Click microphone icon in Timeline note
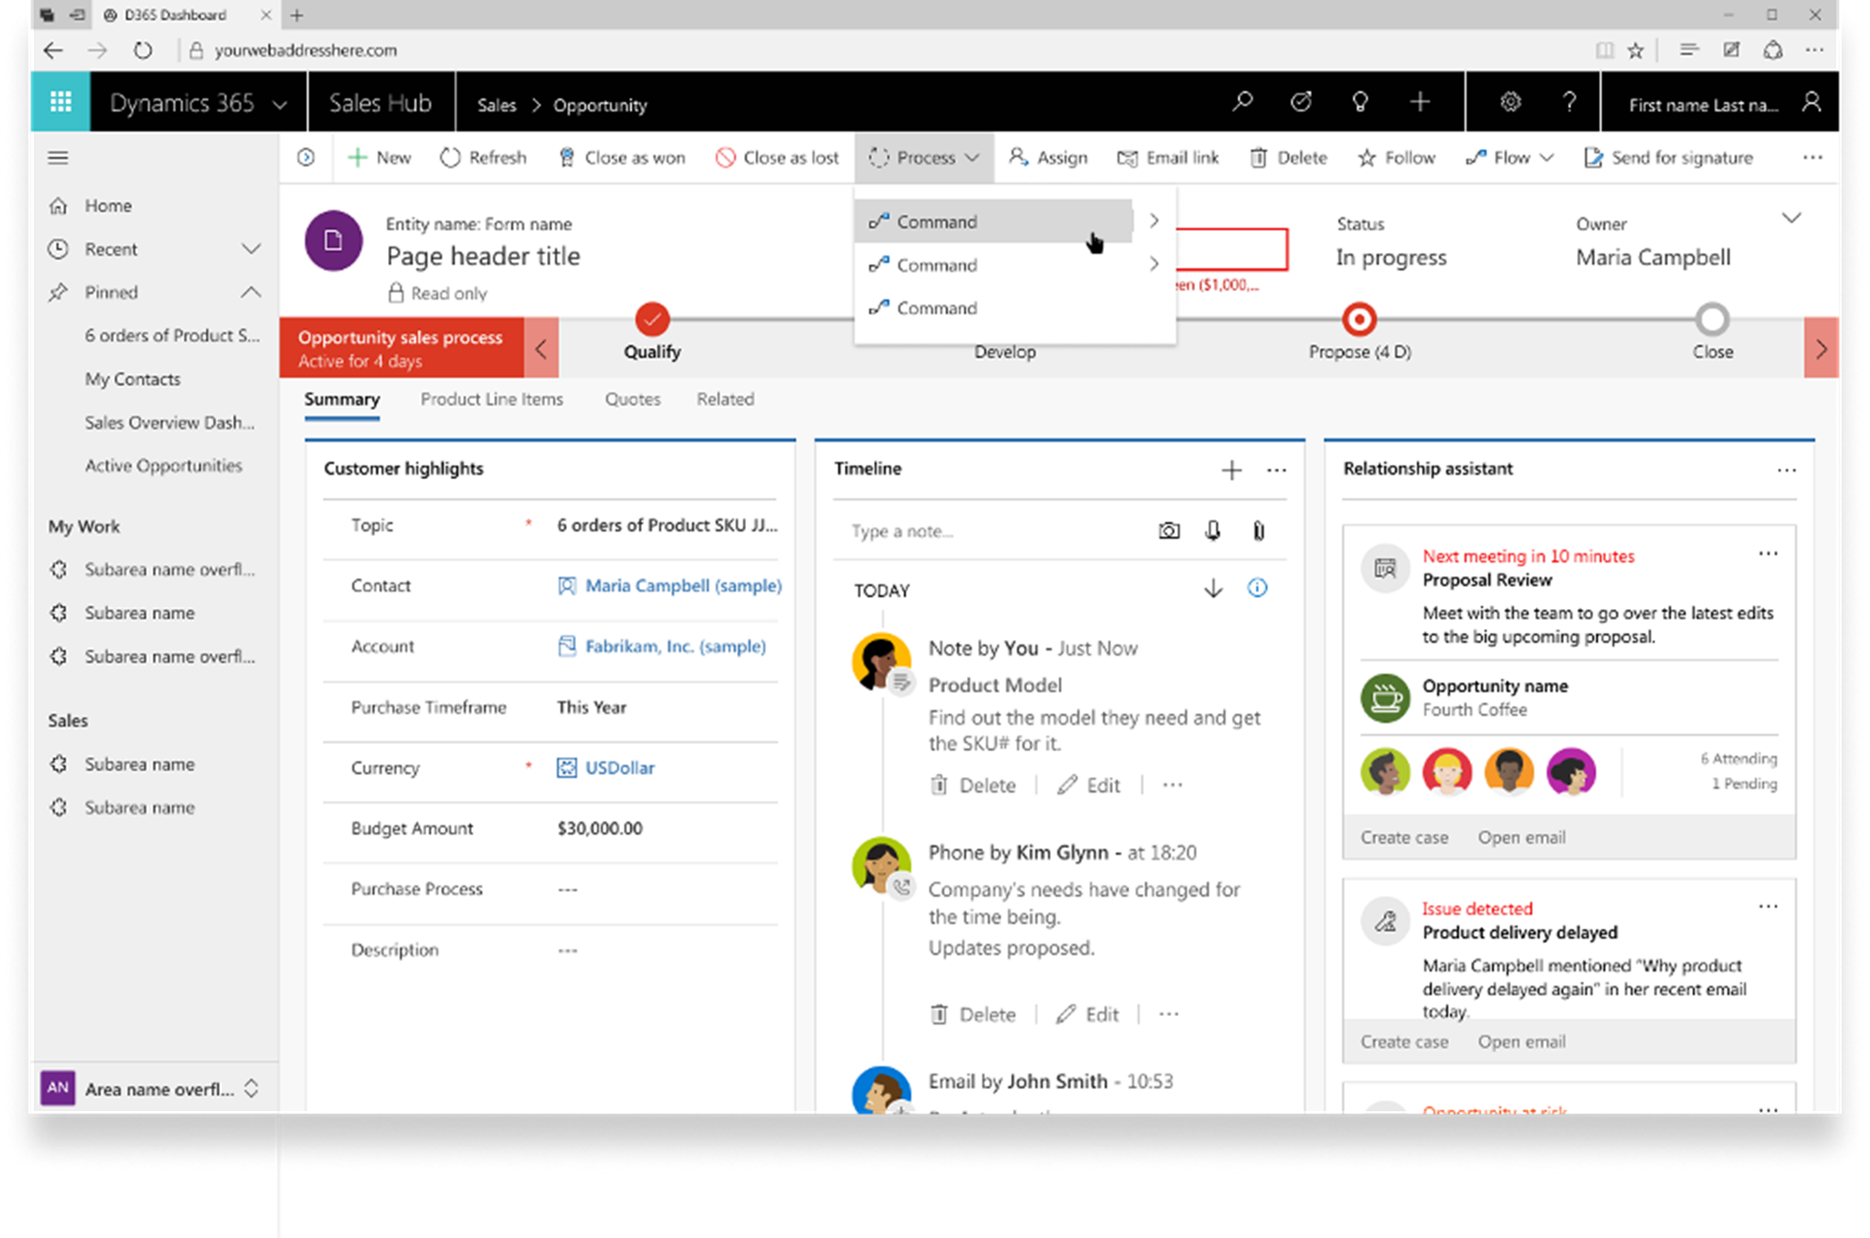Image resolution: width=1870 pixels, height=1238 pixels. (x=1213, y=530)
